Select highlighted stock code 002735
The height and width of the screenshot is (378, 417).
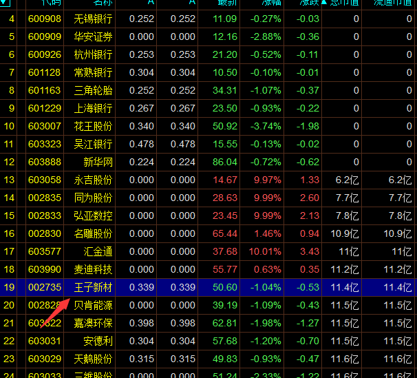point(45,287)
